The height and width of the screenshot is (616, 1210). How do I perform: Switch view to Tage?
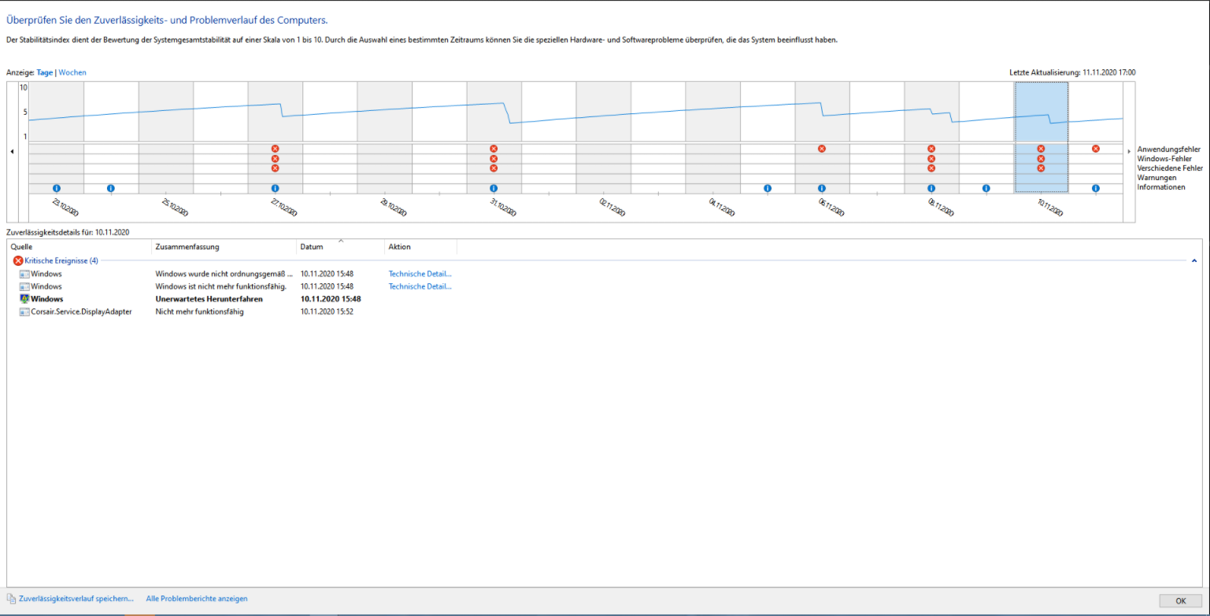45,72
